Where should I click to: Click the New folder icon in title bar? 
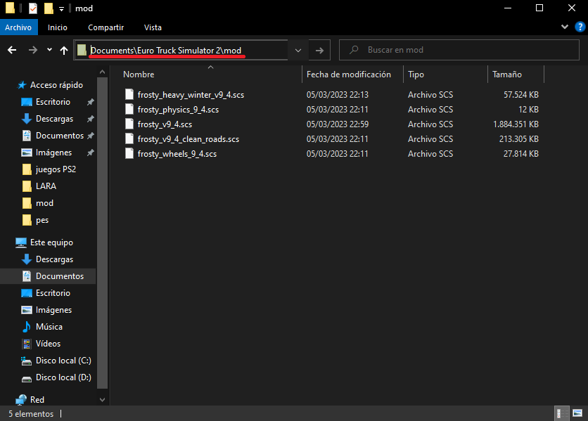click(x=49, y=8)
